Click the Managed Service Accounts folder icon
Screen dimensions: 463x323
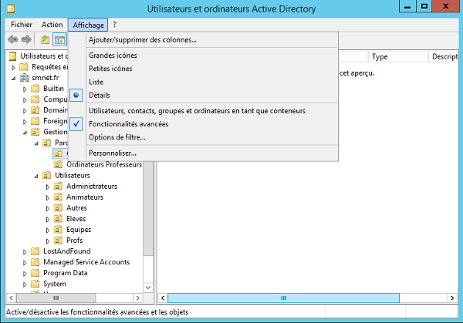click(x=35, y=262)
